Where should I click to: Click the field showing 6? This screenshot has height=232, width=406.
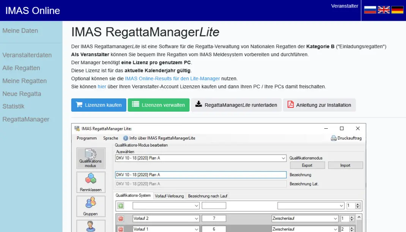point(214,229)
